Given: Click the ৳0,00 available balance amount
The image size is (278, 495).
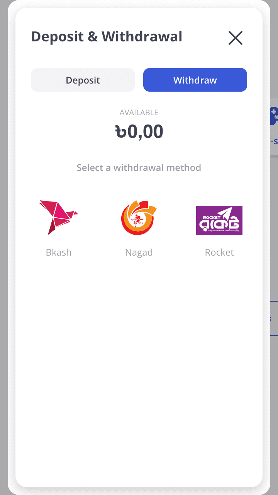Looking at the screenshot, I should click(x=139, y=131).
